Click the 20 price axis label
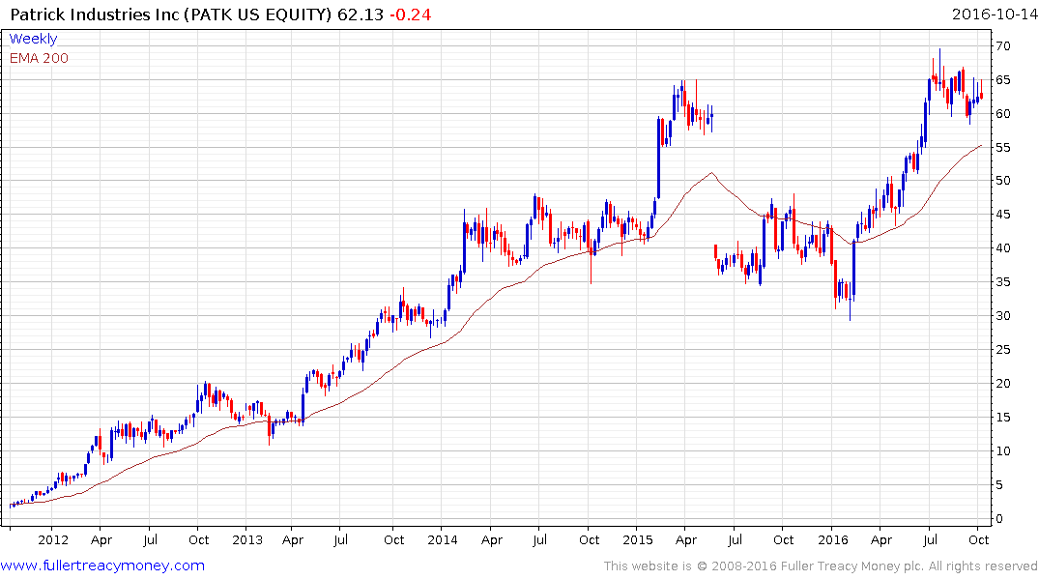The width and height of the screenshot is (1039, 580). pos(1002,384)
